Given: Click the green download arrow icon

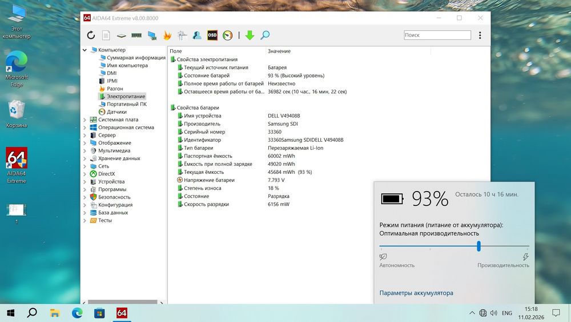Looking at the screenshot, I should 250,35.
